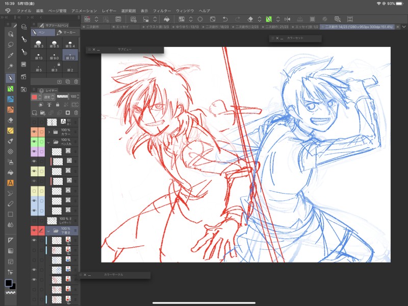Duplicate the selected sub tool
This screenshot has height=306, width=408.
[68, 82]
